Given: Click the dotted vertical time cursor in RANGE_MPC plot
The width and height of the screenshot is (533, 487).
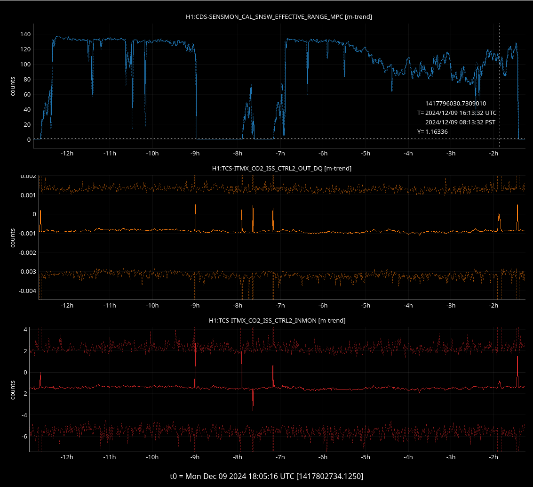Looking at the screenshot, I should 499,85.
